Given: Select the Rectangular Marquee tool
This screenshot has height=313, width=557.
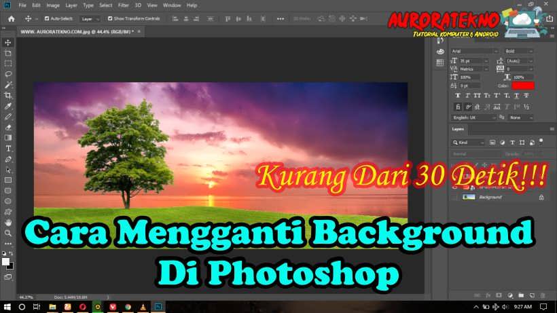Looking at the screenshot, I should tap(8, 64).
